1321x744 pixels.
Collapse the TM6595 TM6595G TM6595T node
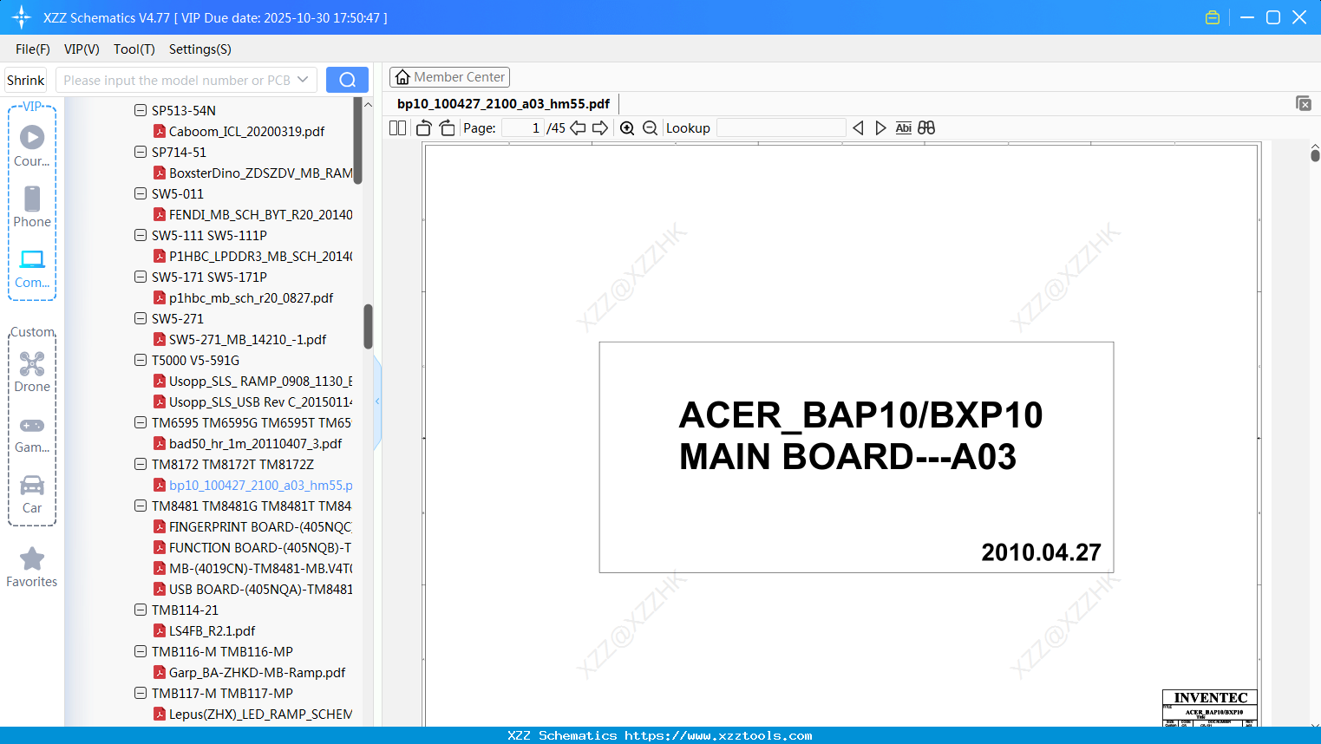pyautogui.click(x=141, y=422)
